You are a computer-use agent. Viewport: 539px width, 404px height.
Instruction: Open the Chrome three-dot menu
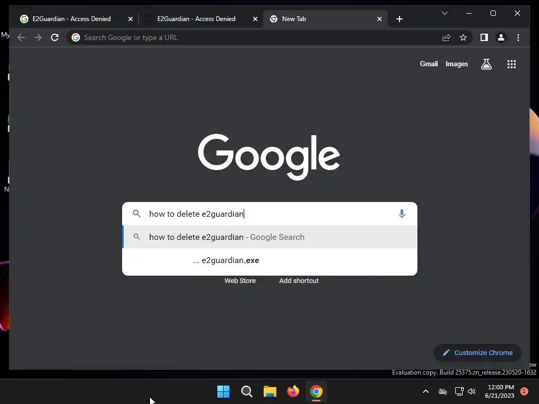click(x=518, y=37)
